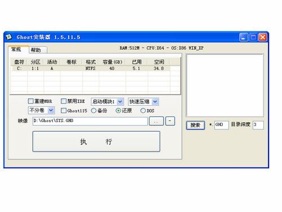This screenshot has height=212, width=282.
Task: Click the 1:1 partition cell
Action: point(36,68)
